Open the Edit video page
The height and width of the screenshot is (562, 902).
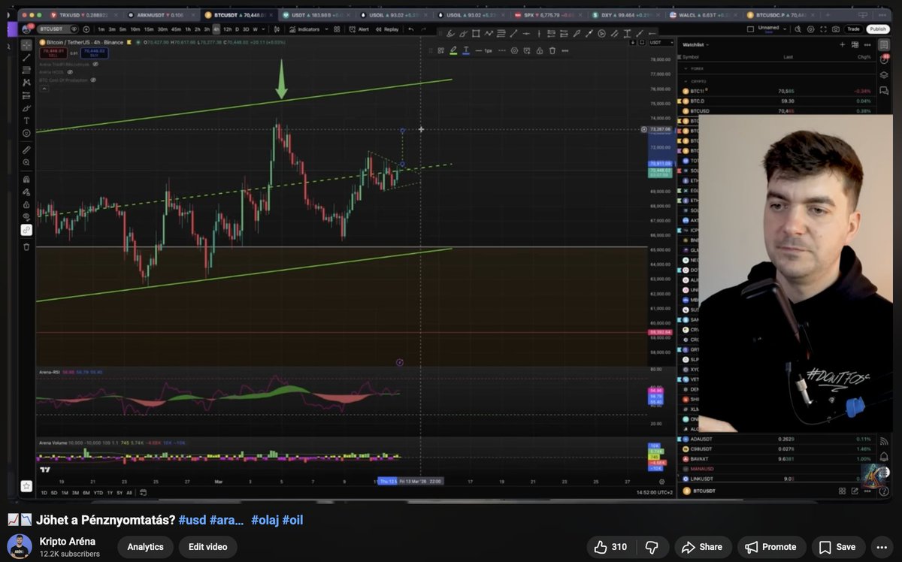(x=208, y=547)
